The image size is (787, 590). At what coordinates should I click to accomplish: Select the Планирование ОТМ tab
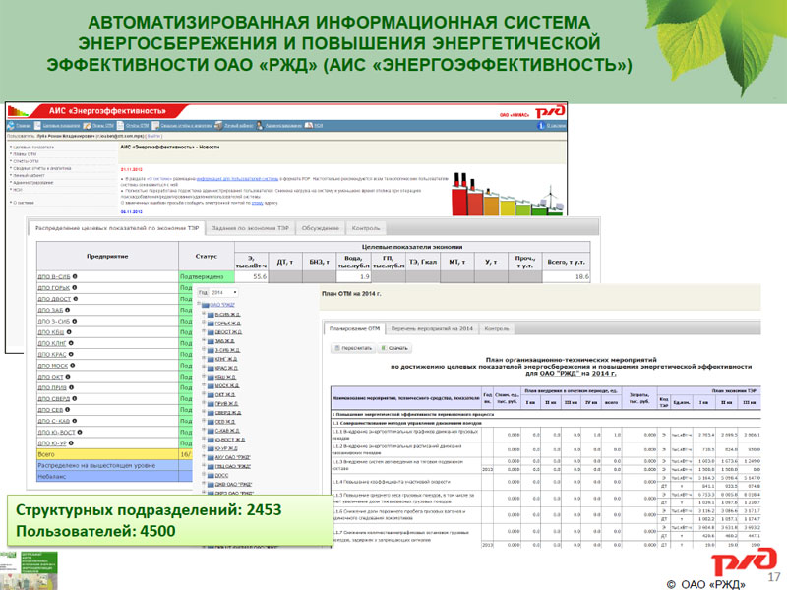coord(354,328)
